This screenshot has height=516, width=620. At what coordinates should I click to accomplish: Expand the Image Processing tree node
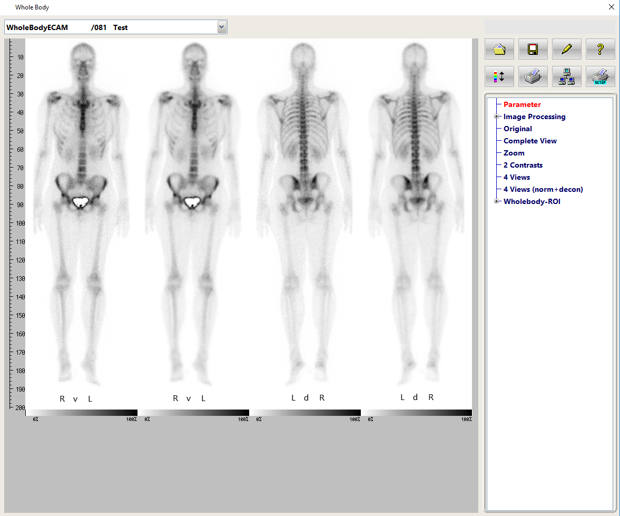coord(496,116)
